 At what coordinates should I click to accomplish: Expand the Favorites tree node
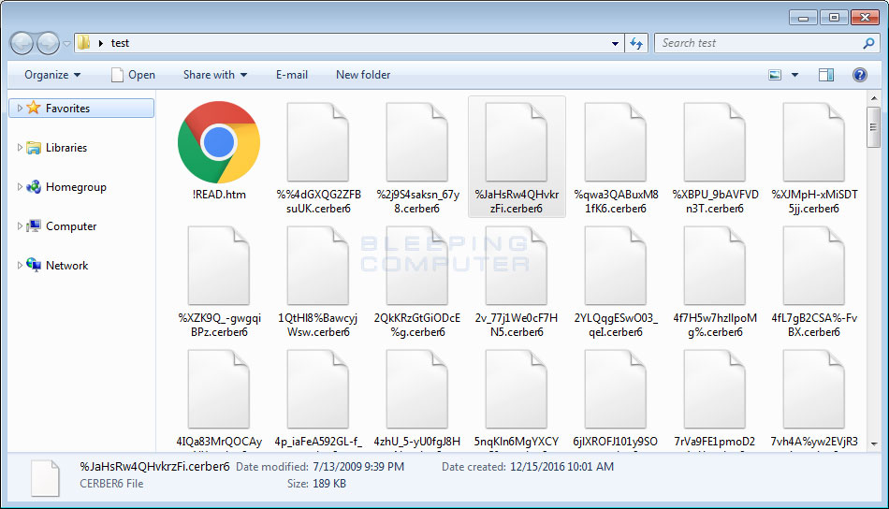[x=20, y=108]
